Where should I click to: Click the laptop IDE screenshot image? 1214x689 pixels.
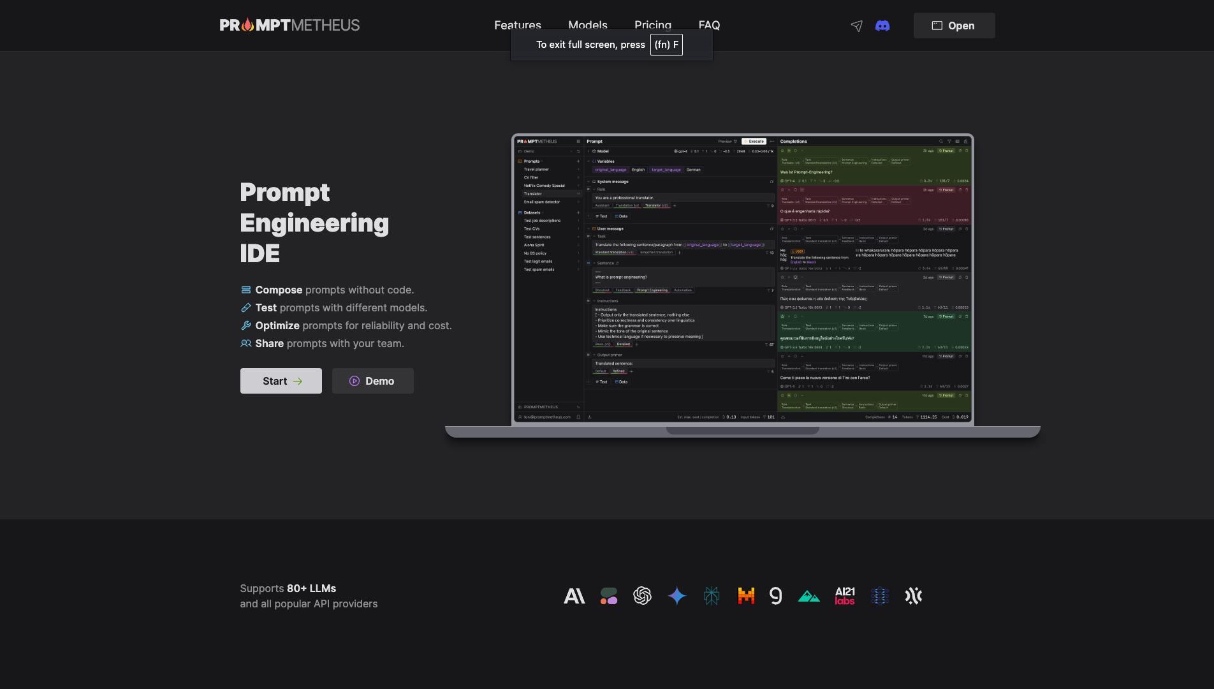[743, 286]
